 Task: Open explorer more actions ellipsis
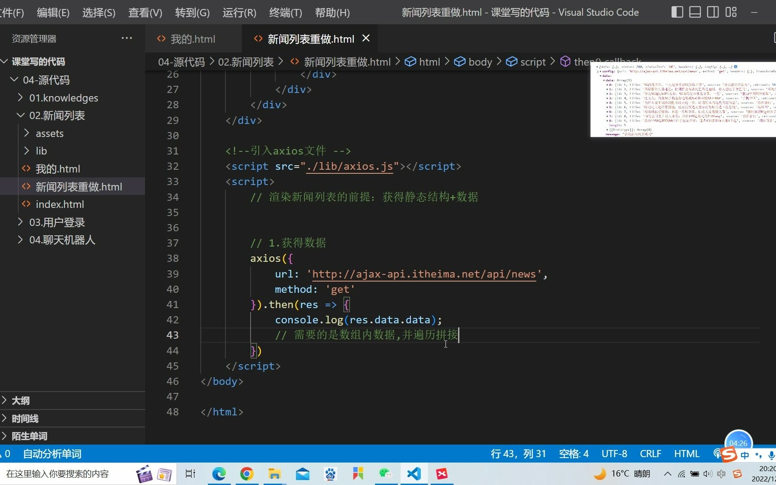[127, 38]
